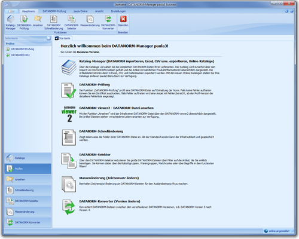The height and width of the screenshot is (239, 299).
Task: Open DATANORM-Schnelländerung heading link
Action: (101, 131)
